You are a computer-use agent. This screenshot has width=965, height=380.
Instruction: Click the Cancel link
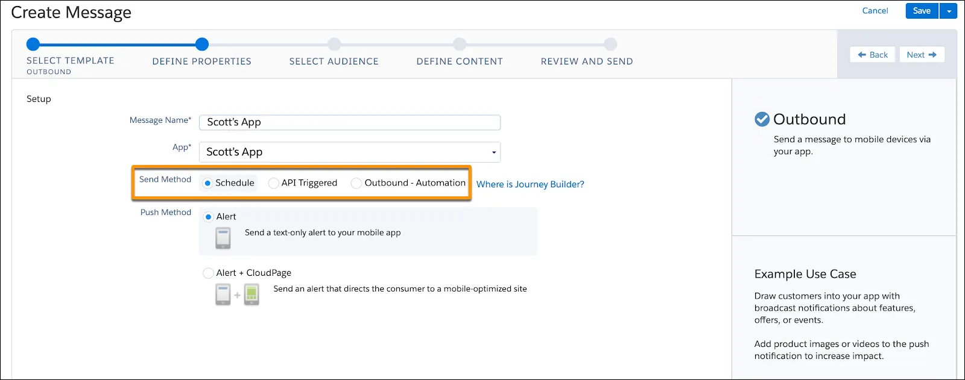pyautogui.click(x=875, y=11)
